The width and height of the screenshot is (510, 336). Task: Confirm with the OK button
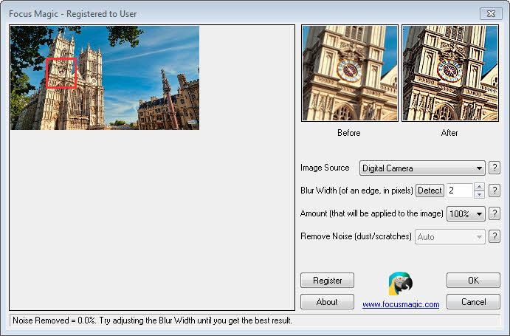point(473,281)
